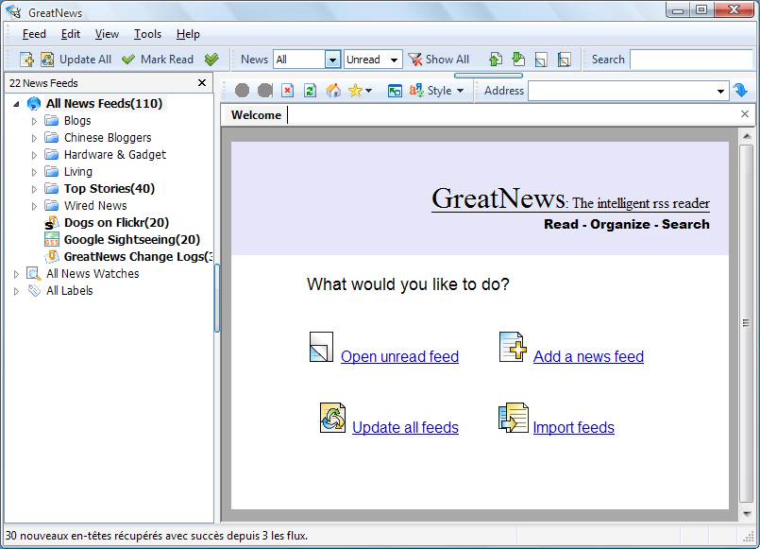Open the Tools menu
The image size is (760, 549).
point(148,34)
